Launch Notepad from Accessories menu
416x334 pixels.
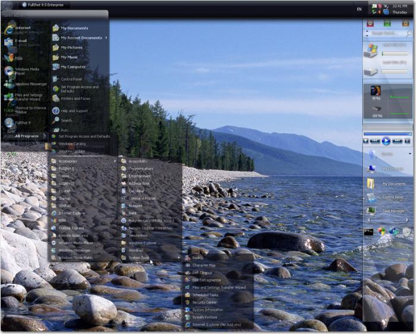(x=135, y=205)
